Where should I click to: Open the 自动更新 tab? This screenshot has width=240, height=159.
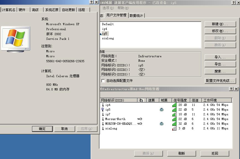(x=68, y=10)
